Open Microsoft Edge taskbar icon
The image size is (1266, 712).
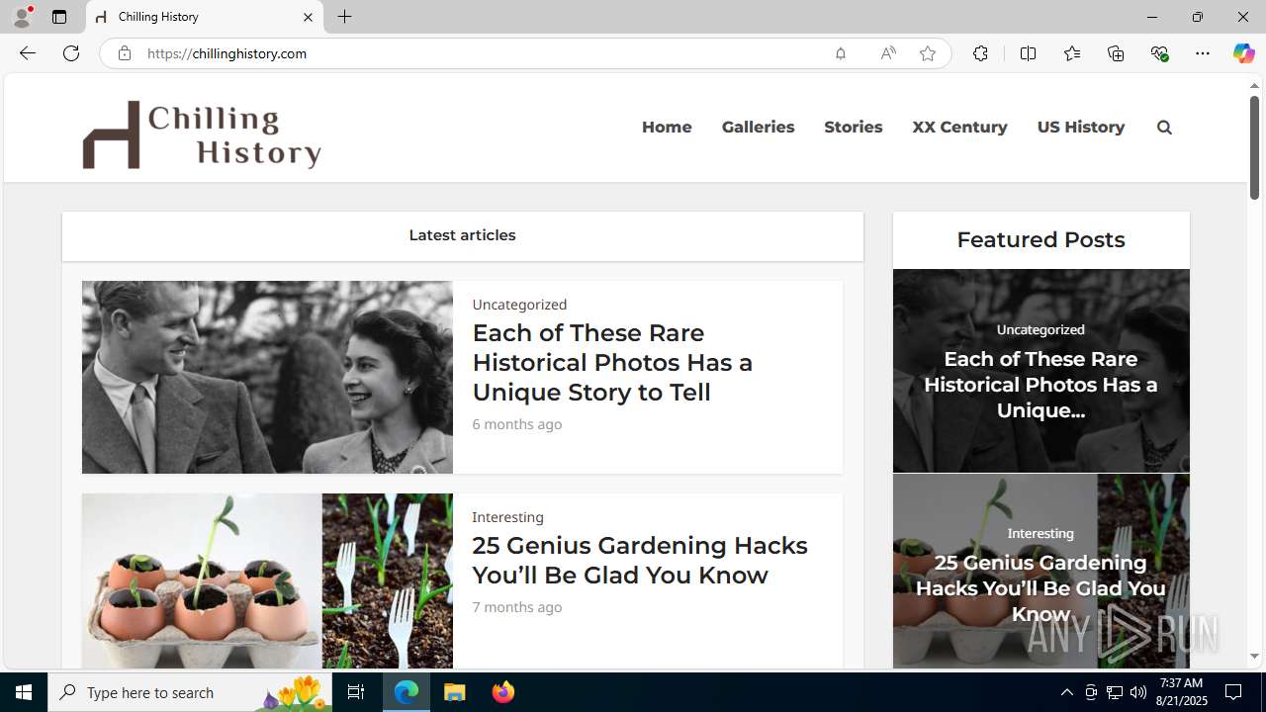coord(407,692)
